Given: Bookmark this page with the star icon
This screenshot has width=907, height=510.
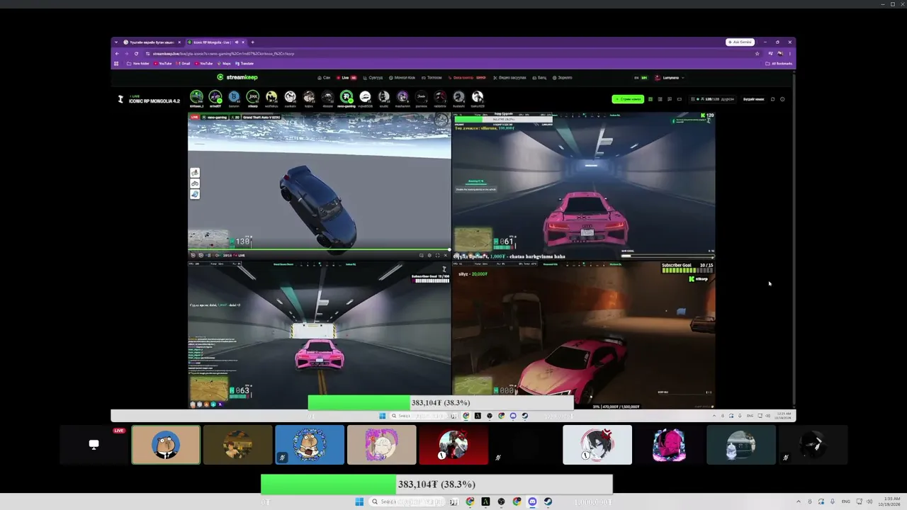Looking at the screenshot, I should tap(757, 54).
